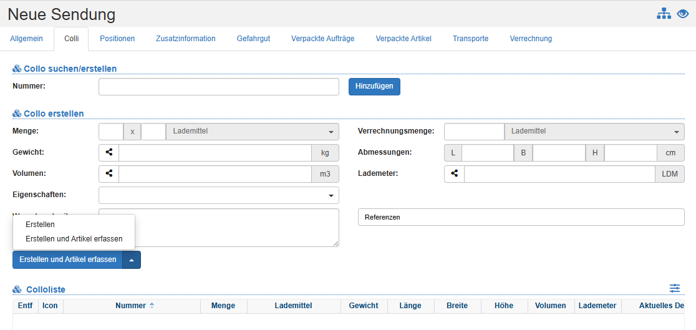
Task: Open the Verrechnungsmenge Lademittel dropdown
Action: (594, 132)
